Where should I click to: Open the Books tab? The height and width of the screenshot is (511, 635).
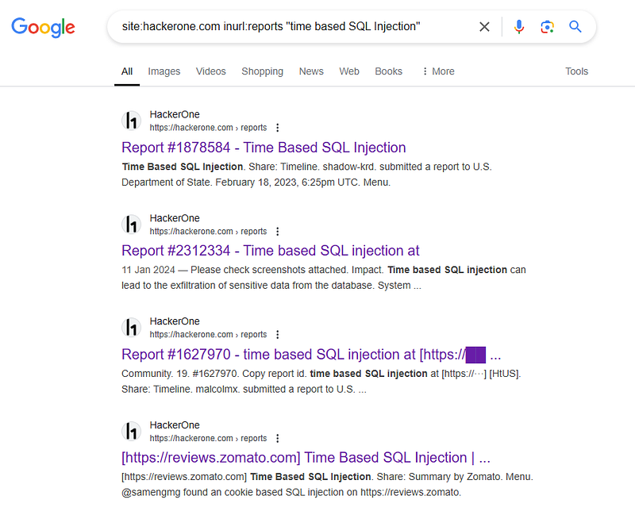coord(388,71)
